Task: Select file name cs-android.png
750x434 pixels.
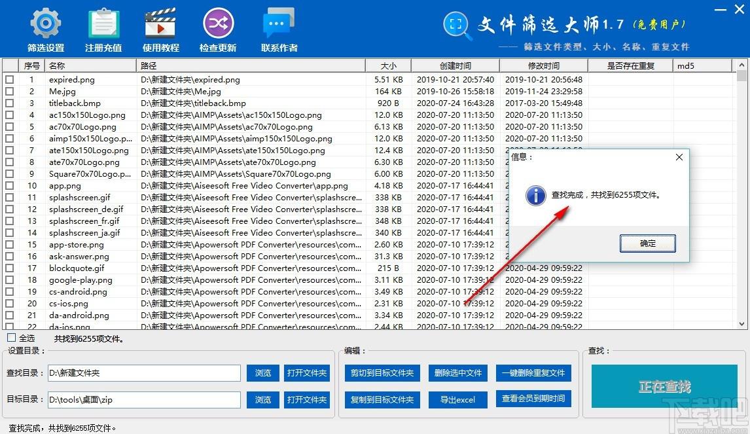Action: pyautogui.click(x=78, y=291)
